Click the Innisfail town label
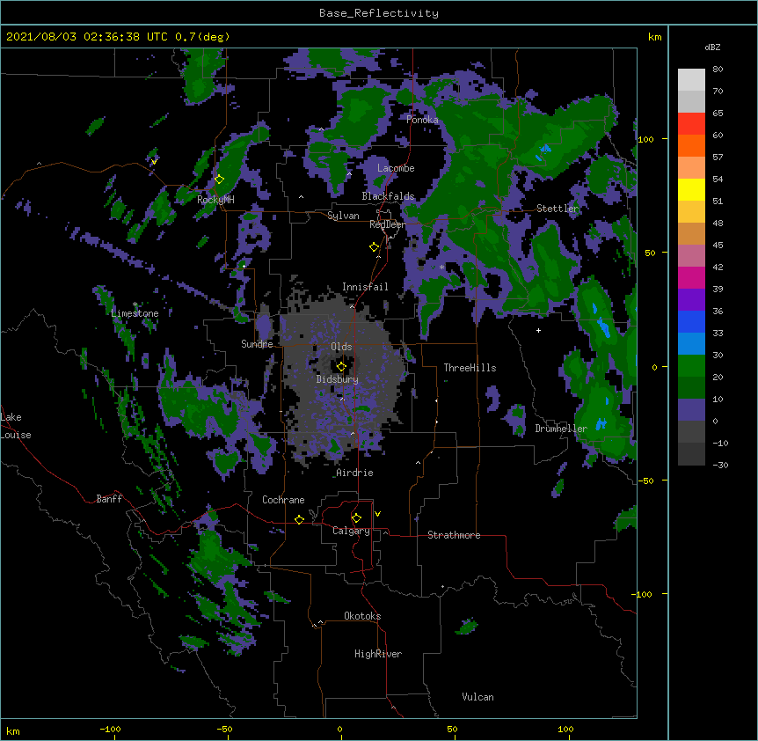 (365, 287)
